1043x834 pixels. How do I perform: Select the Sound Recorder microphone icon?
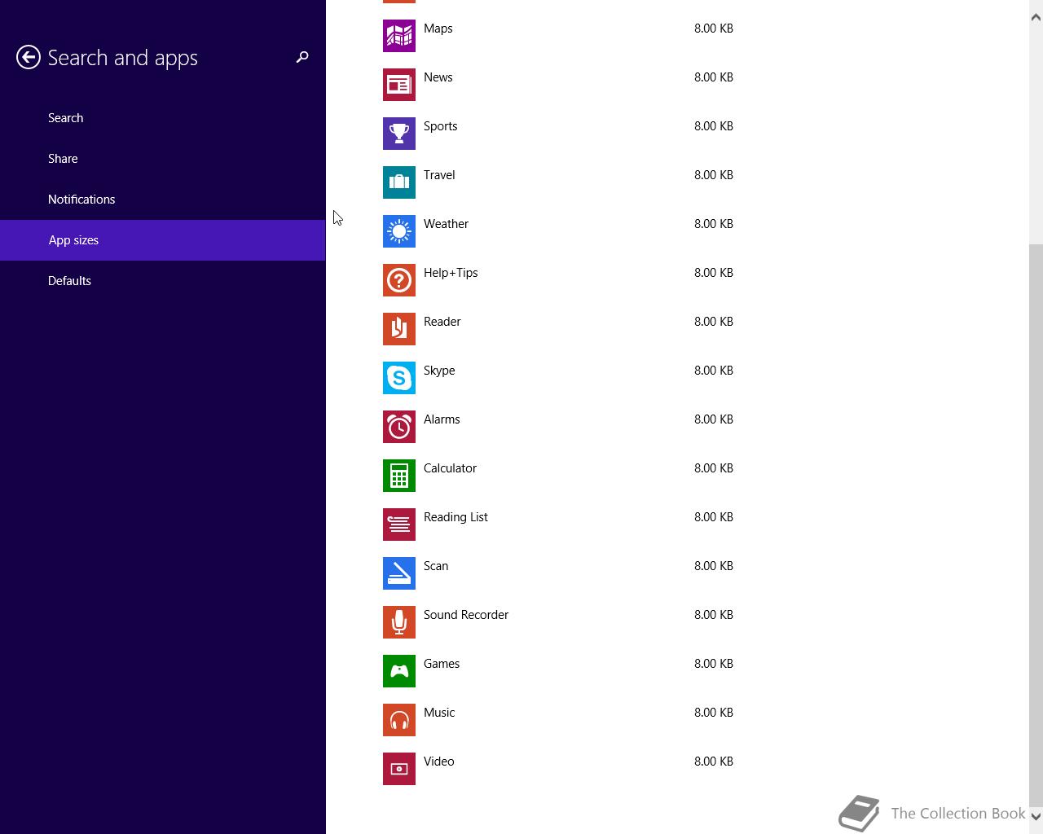pyautogui.click(x=399, y=622)
